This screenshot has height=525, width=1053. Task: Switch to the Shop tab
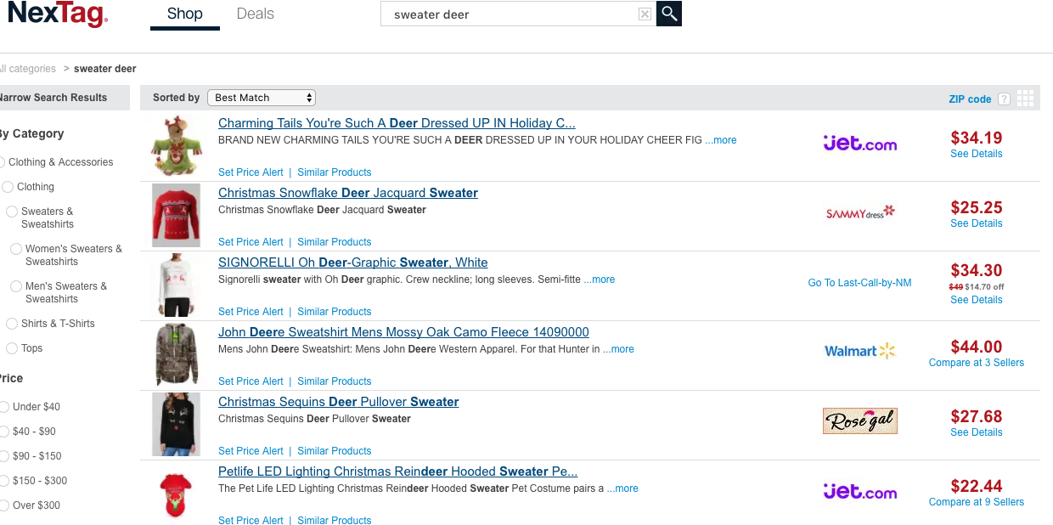(185, 14)
